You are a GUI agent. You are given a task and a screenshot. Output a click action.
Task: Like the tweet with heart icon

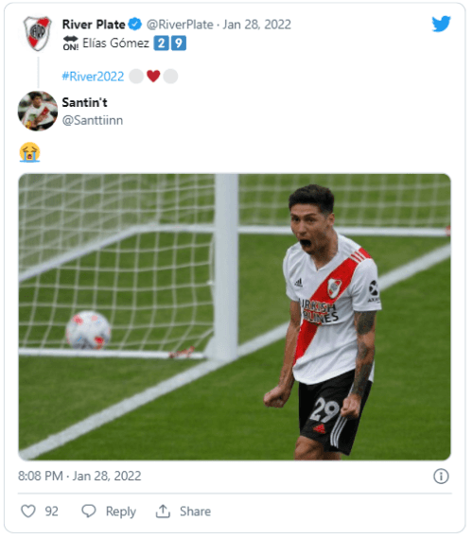coord(28,511)
